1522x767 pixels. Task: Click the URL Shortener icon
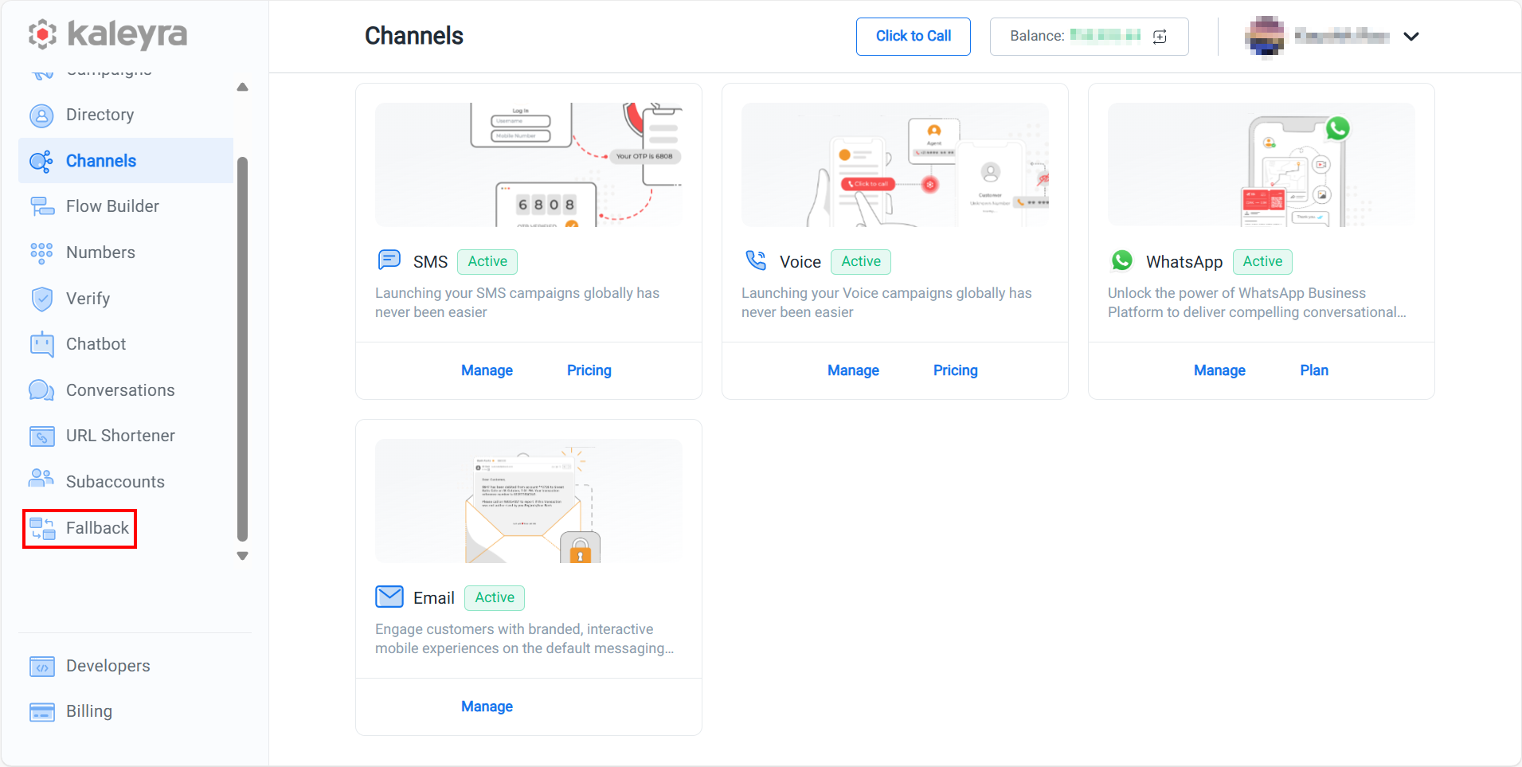(41, 436)
